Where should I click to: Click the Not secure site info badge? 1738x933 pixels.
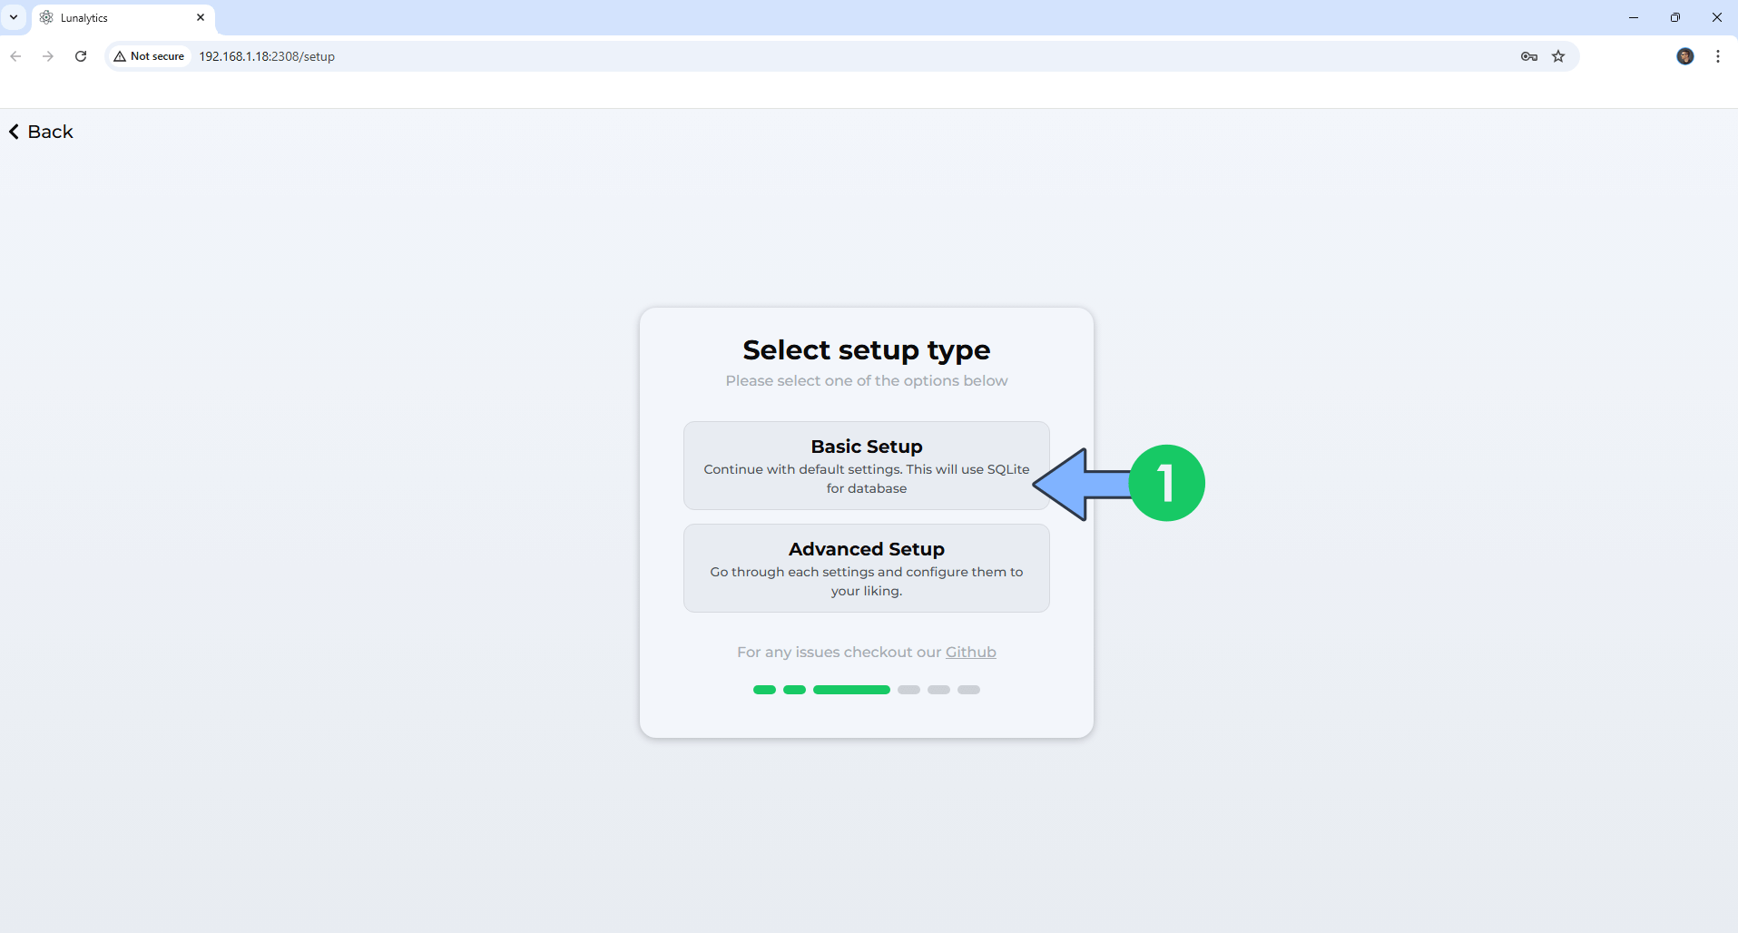pyautogui.click(x=149, y=56)
